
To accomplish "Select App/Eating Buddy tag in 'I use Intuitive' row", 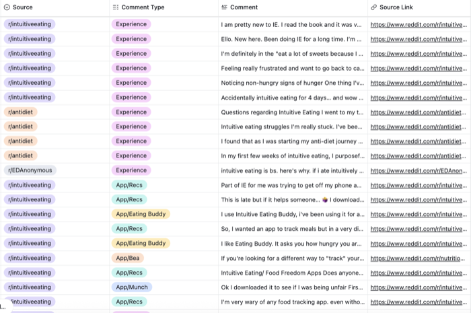I will tap(141, 214).
